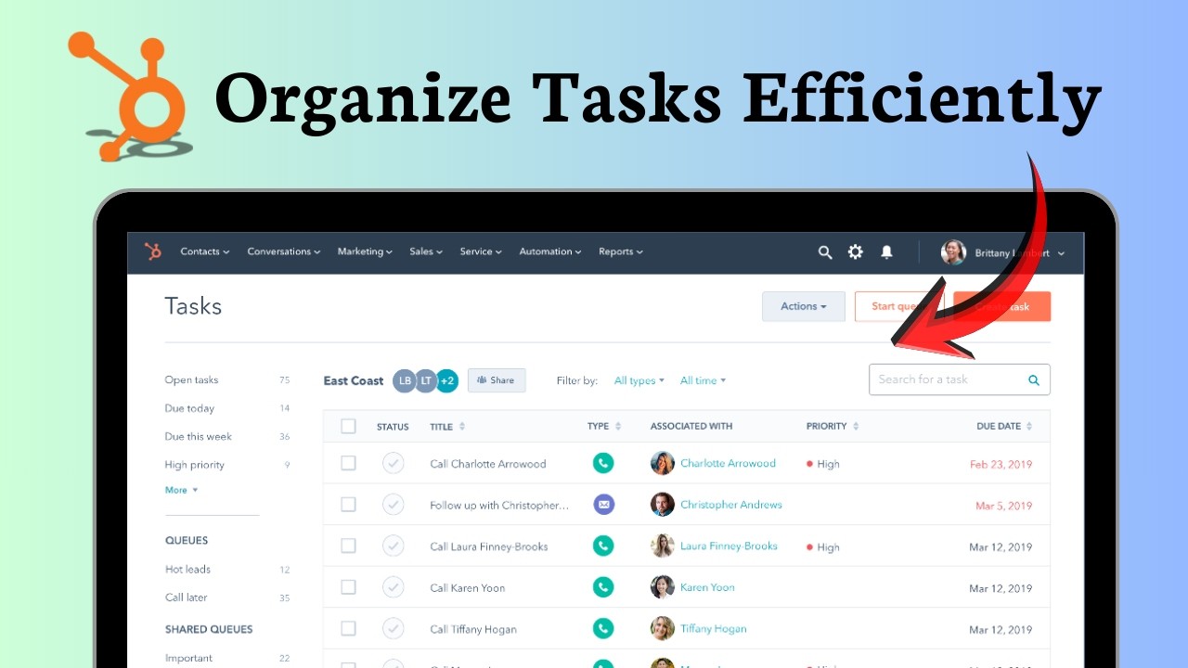Click the LT user badge
The height and width of the screenshot is (668, 1188).
click(x=425, y=380)
